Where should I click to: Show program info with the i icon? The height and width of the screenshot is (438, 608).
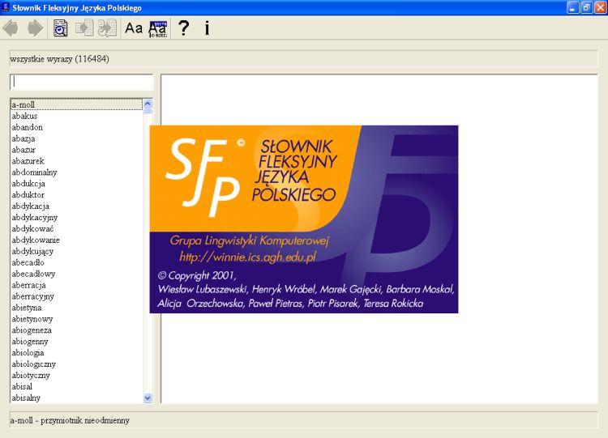pyautogui.click(x=207, y=28)
